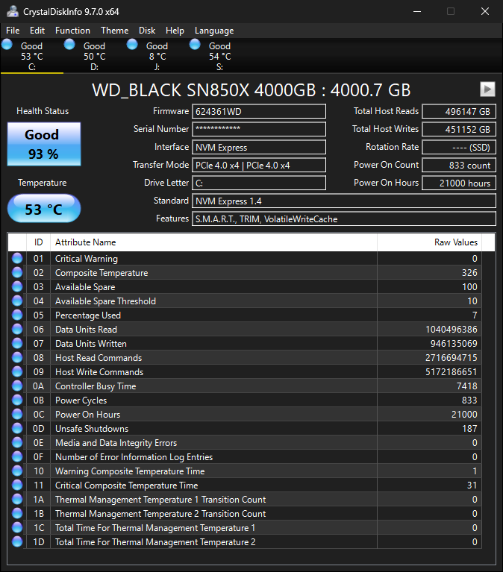
Task: Click the Drive Letter field C:
Action: [259, 183]
